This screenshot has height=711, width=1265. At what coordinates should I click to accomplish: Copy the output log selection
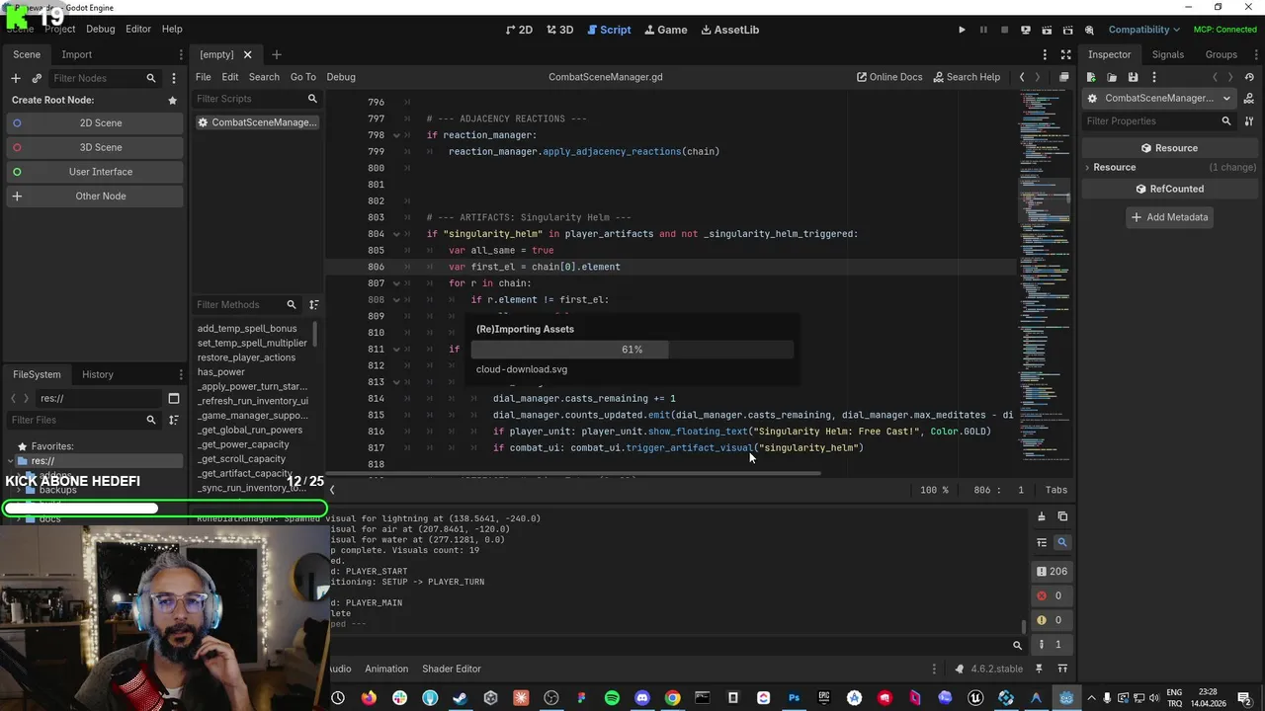point(1062,516)
